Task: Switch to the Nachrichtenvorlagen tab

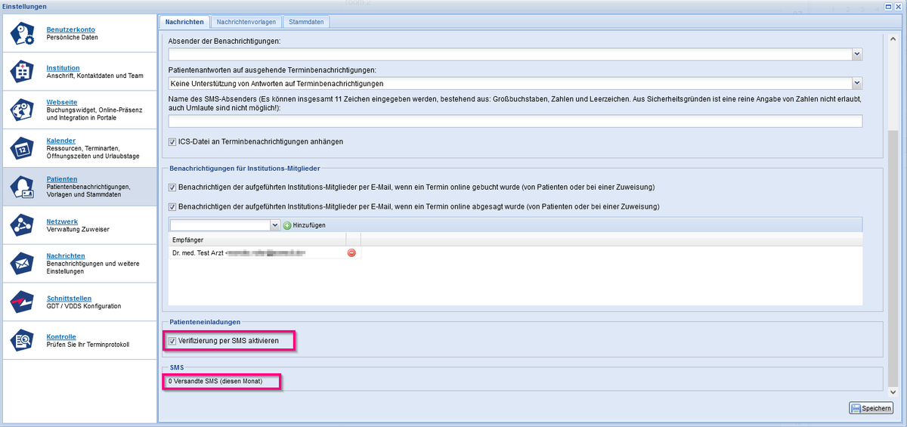Action: click(246, 22)
